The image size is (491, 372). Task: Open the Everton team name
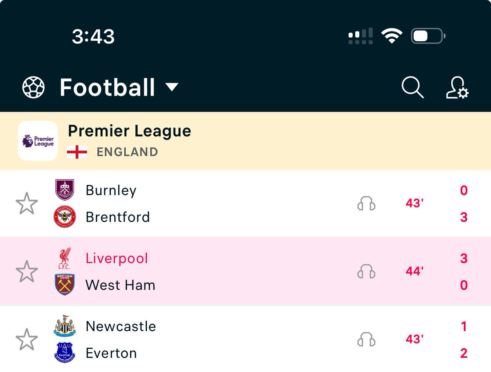[x=111, y=353]
